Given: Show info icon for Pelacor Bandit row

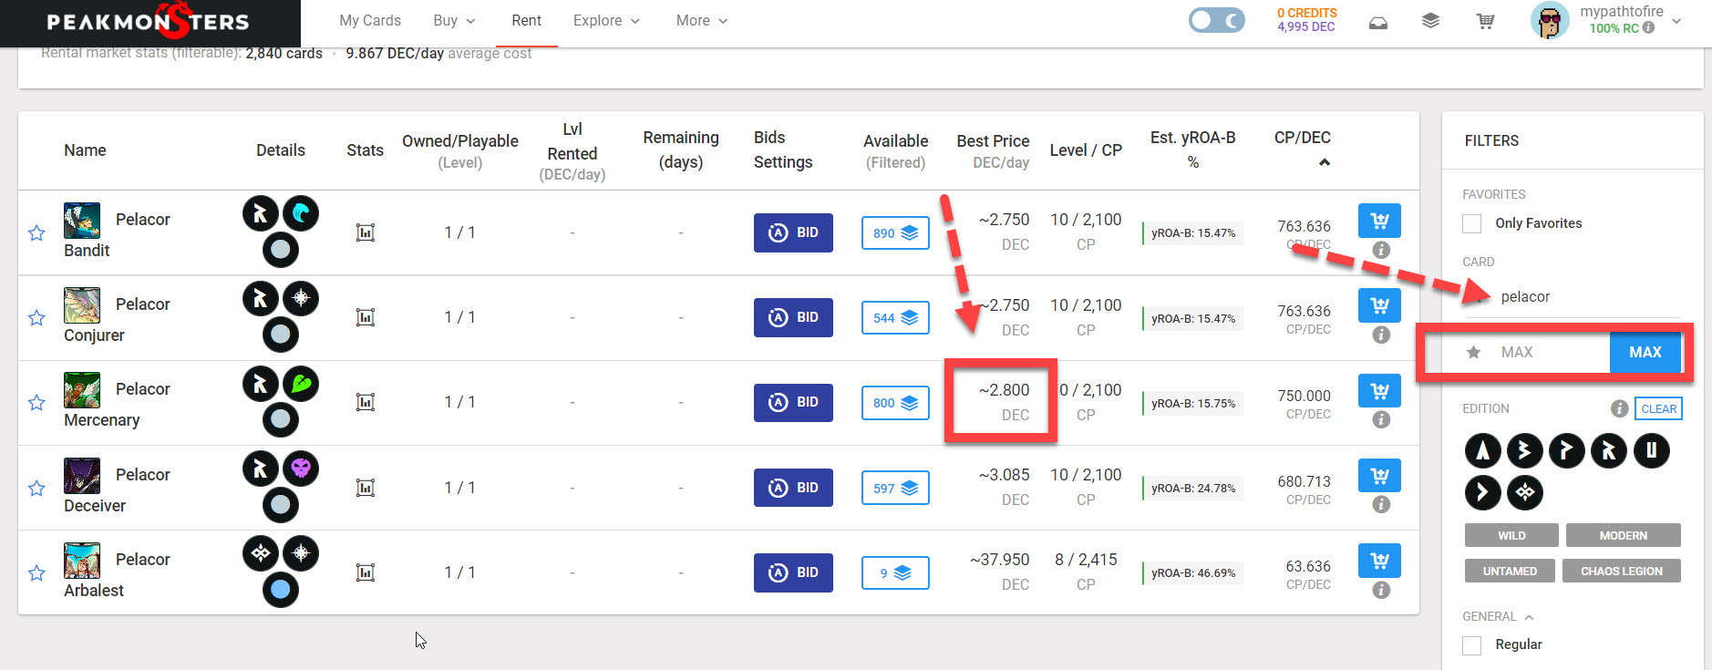Looking at the screenshot, I should pos(1381,250).
